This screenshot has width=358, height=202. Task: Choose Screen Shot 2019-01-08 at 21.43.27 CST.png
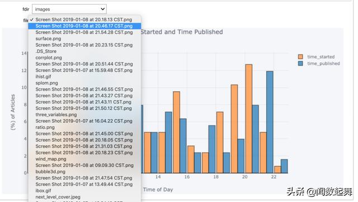84,96
